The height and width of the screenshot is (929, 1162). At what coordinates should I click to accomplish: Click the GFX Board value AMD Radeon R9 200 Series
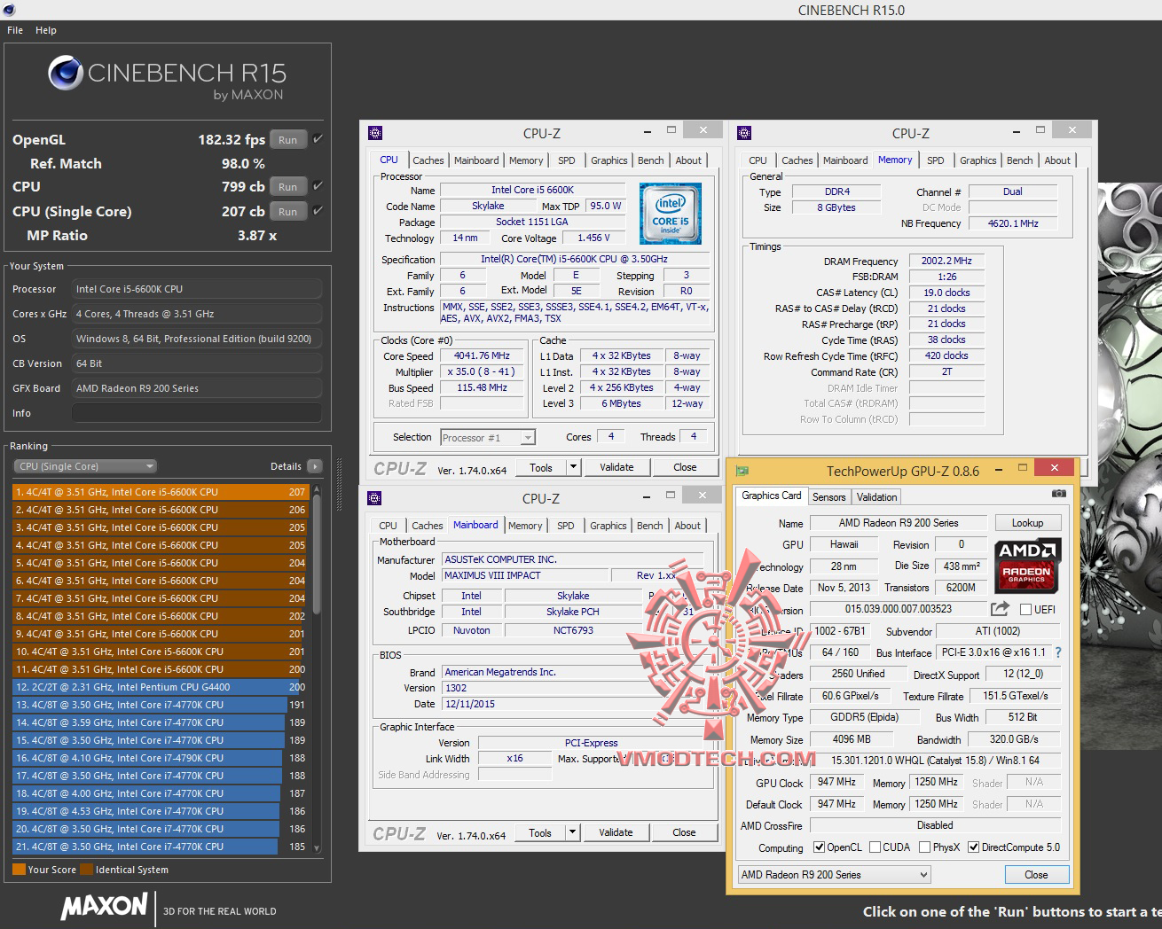[197, 388]
